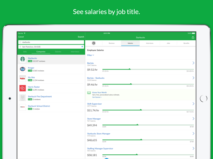
Task: Open the Jobs tab on Starbucks page
Action: (x=168, y=43)
